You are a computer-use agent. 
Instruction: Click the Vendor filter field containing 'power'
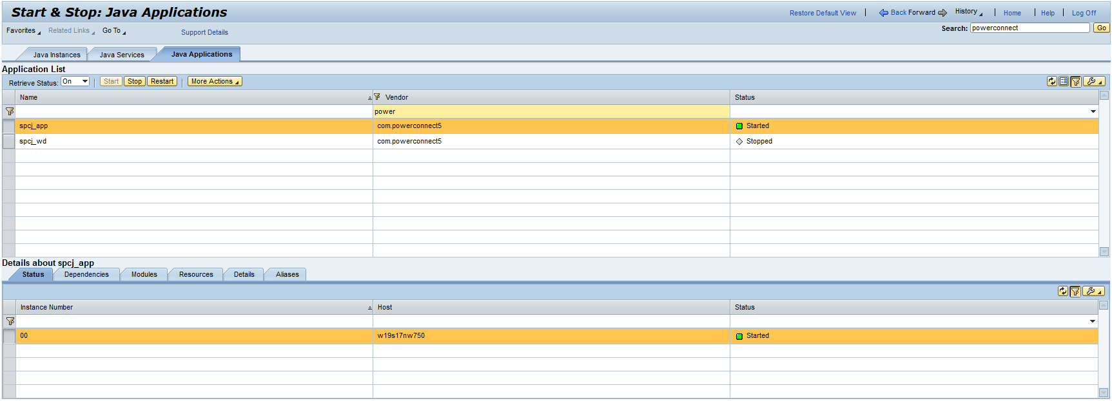point(551,112)
